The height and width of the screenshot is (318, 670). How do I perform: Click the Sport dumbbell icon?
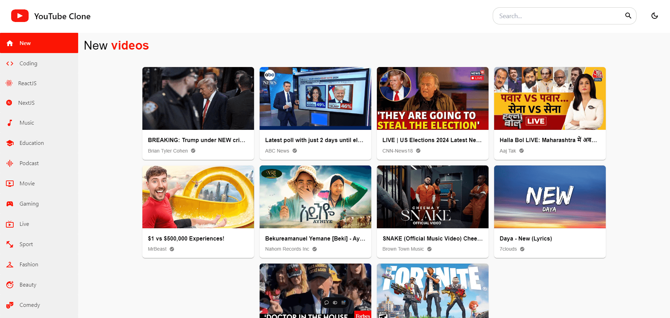(10, 244)
